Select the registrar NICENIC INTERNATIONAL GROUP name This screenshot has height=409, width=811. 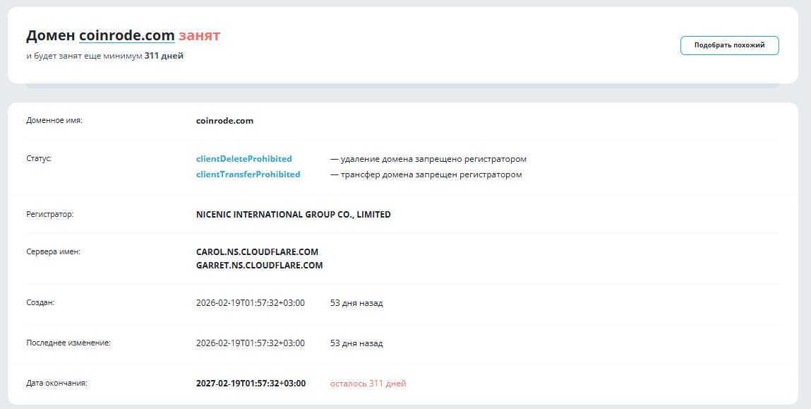(293, 214)
